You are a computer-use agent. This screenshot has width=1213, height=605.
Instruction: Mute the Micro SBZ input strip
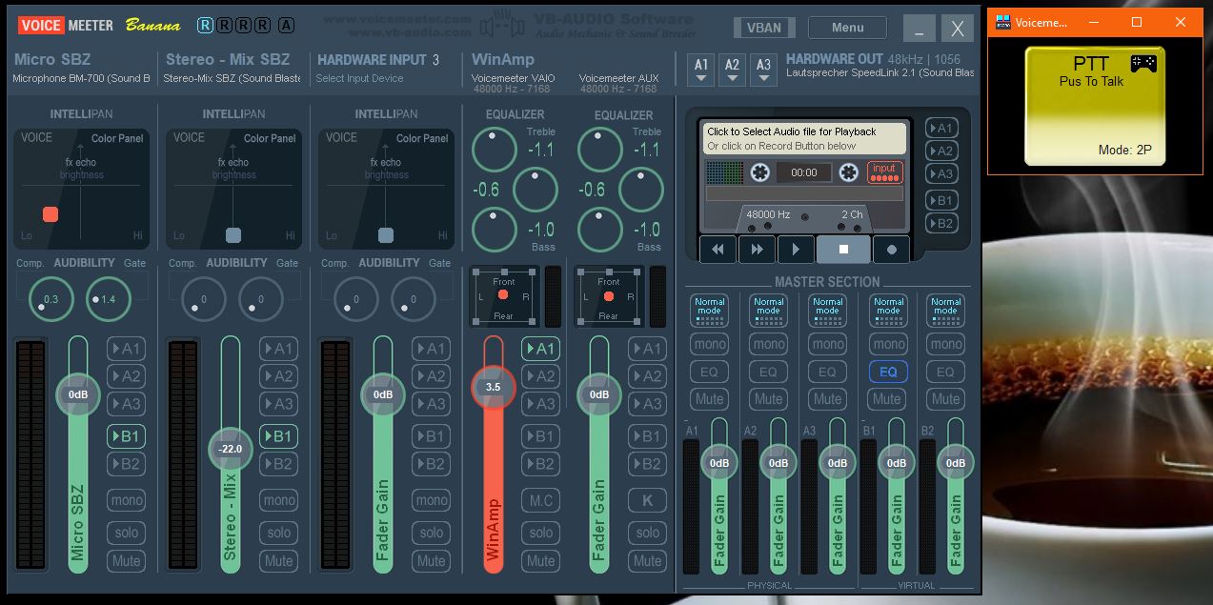[126, 561]
